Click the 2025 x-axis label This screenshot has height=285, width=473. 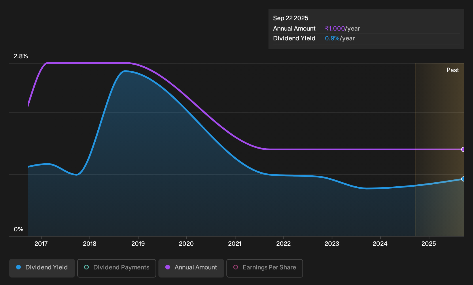pyautogui.click(x=429, y=244)
